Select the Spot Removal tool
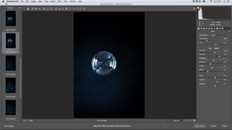Image resolution: width=232 pixels, height=130 pixels. point(56,9)
